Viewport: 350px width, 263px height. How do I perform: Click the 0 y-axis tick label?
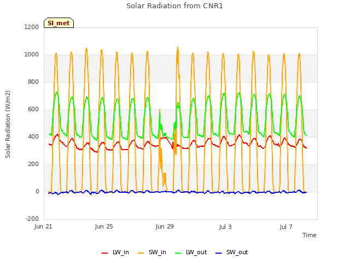tap(37, 191)
